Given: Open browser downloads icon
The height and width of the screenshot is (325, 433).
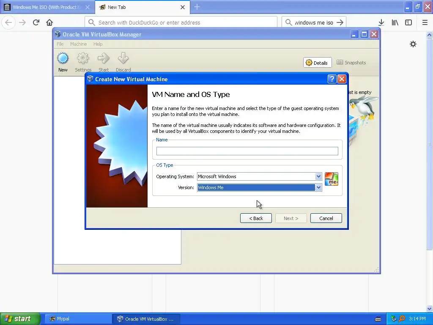Looking at the screenshot, I should (x=381, y=22).
